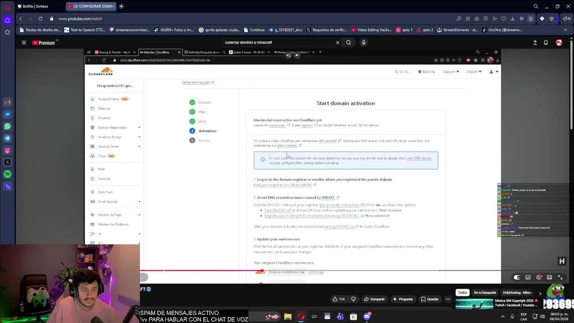The image size is (574, 323).
Task: Show more filter chips with the right arrow
Action: point(540,293)
